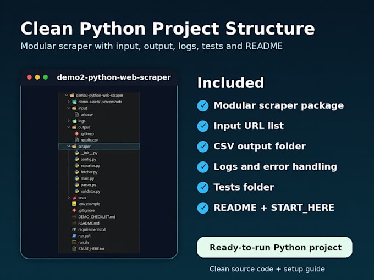Click the PowerShell icon beside run.ps1
This screenshot has height=280, width=374.
tap(74, 236)
